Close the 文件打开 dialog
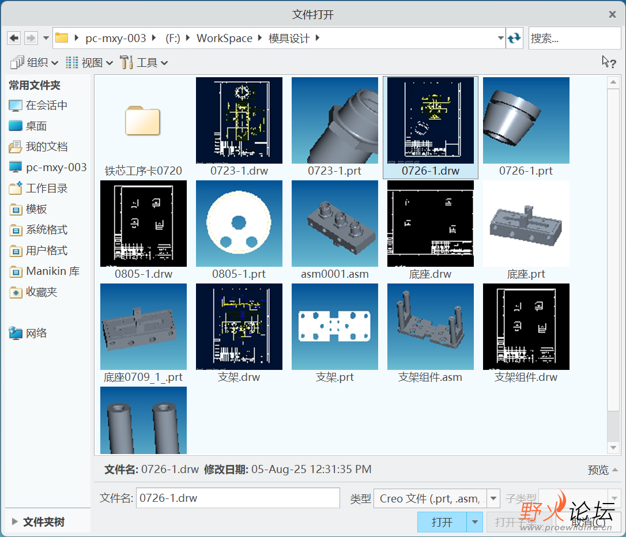 (612, 14)
